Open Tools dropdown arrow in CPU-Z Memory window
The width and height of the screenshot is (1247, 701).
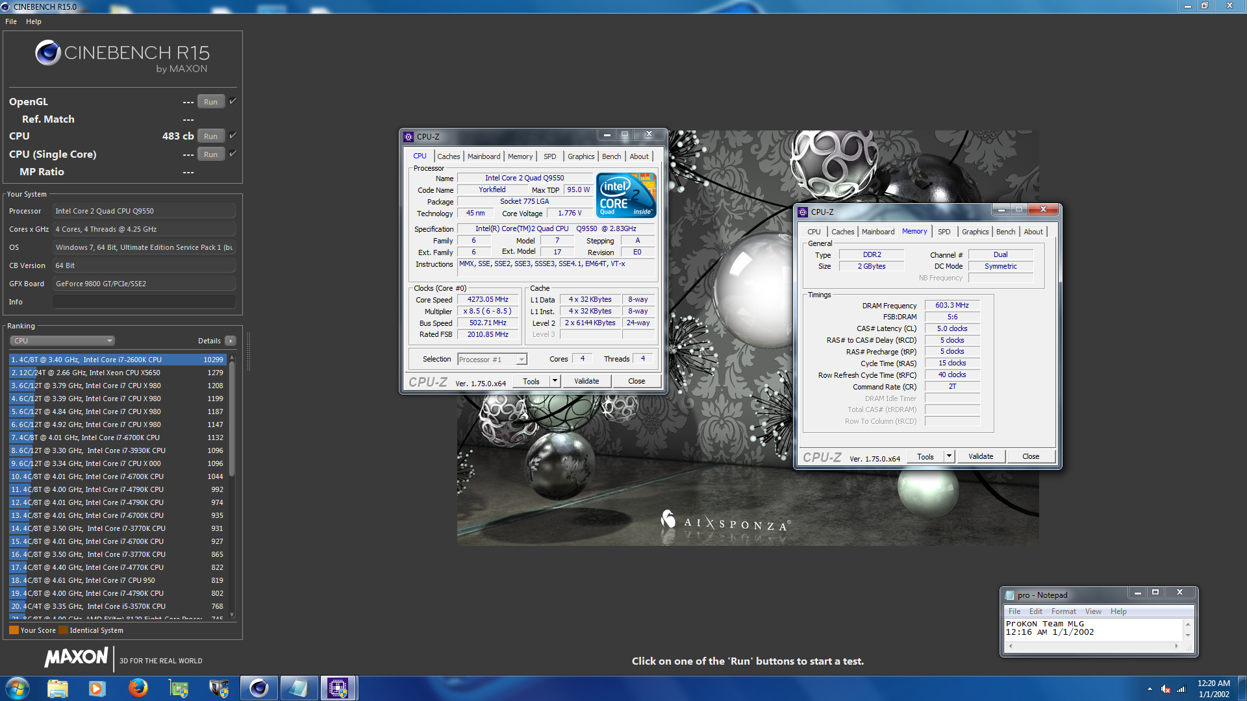[949, 456]
